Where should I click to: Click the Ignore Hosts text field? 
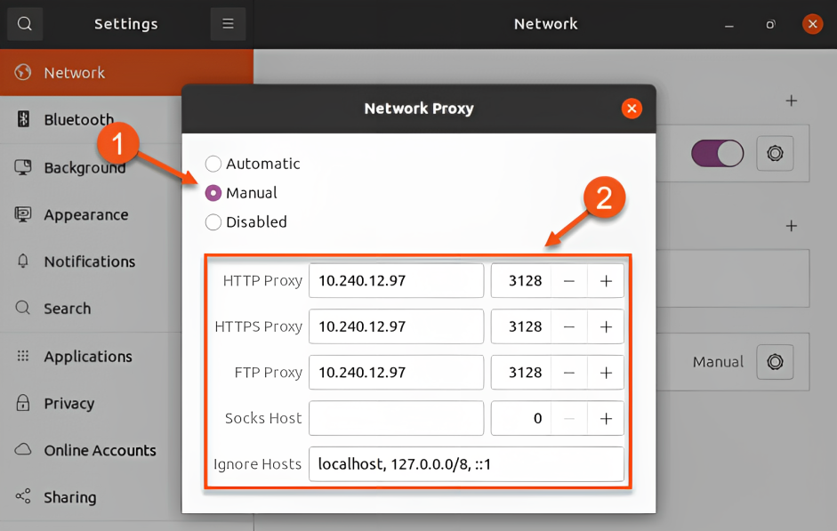tap(466, 464)
